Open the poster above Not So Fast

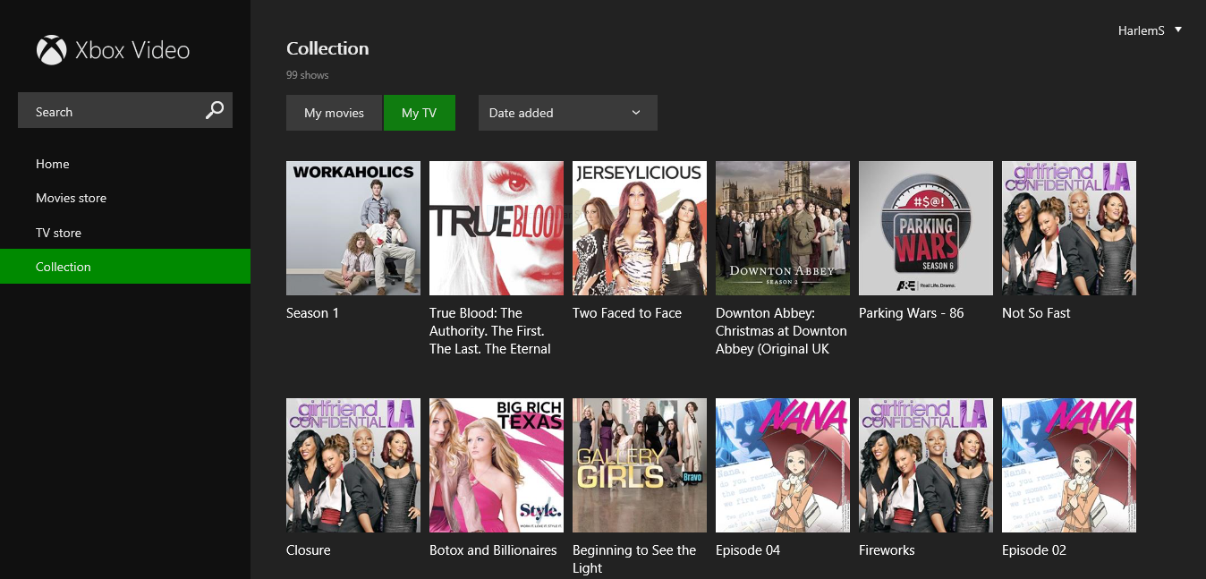[1069, 228]
